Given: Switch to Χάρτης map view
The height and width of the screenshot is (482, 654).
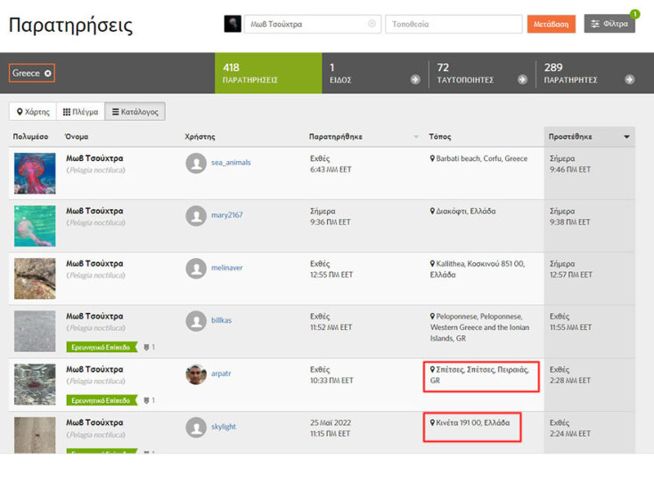Looking at the screenshot, I should [x=32, y=112].
